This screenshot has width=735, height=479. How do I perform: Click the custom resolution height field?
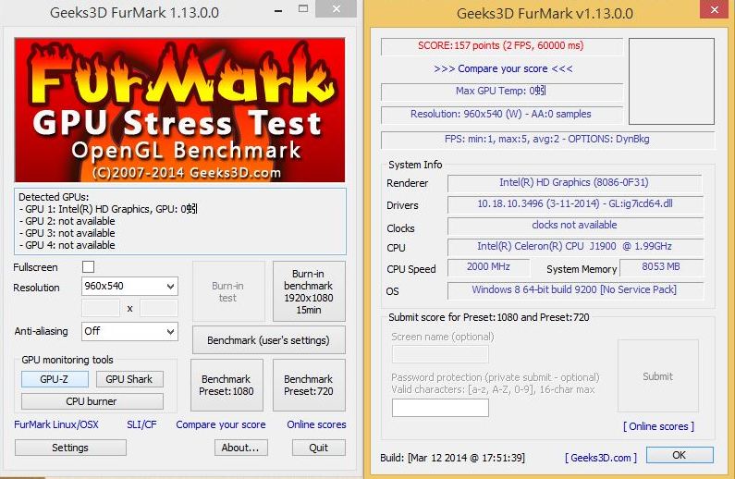(159, 308)
